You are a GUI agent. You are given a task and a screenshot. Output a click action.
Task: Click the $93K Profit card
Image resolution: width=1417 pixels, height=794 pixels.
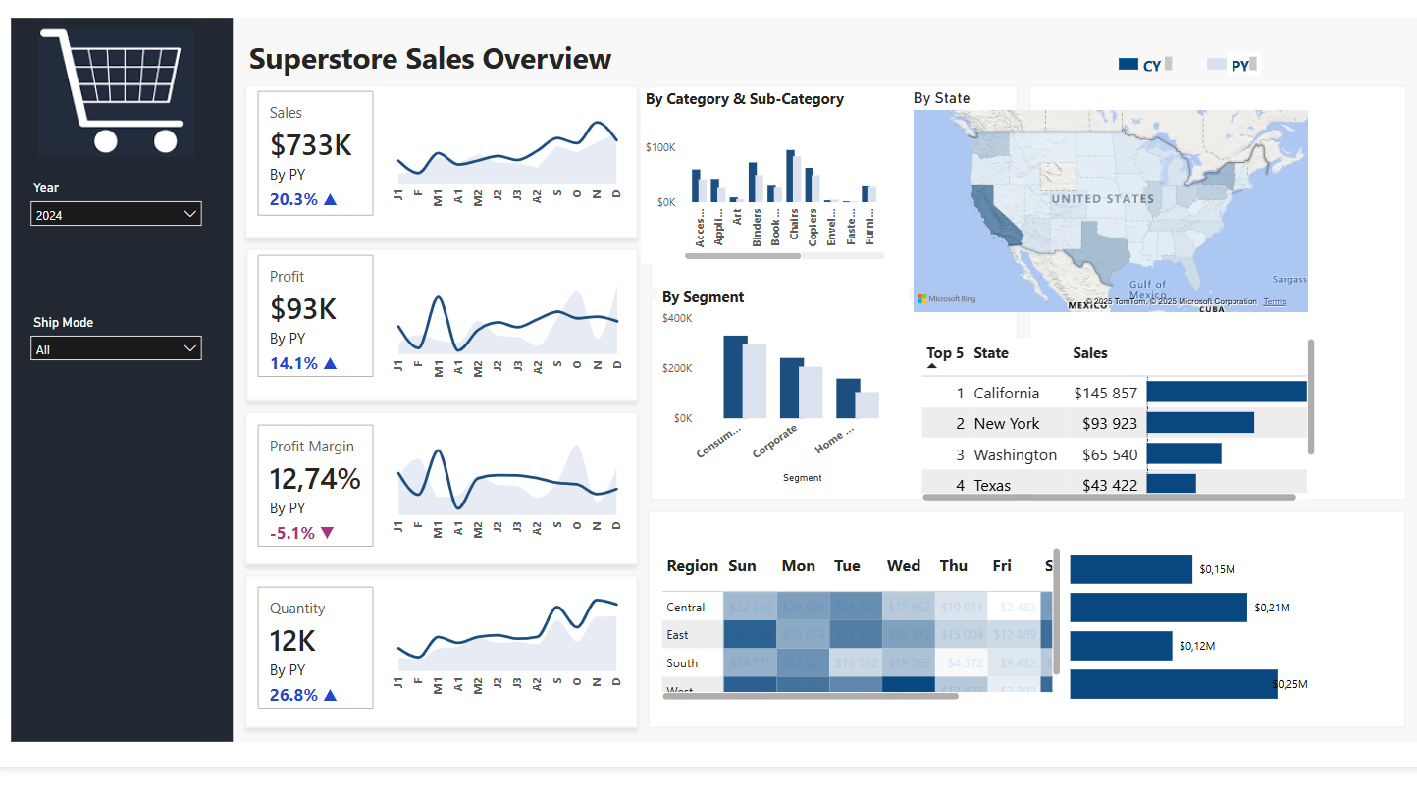click(315, 316)
